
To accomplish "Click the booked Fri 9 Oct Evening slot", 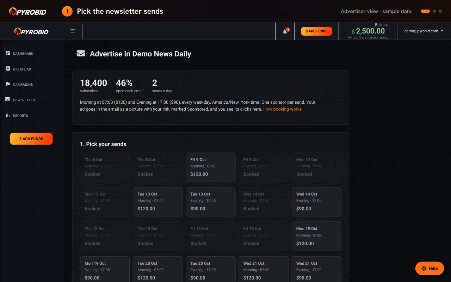I will click(x=264, y=167).
